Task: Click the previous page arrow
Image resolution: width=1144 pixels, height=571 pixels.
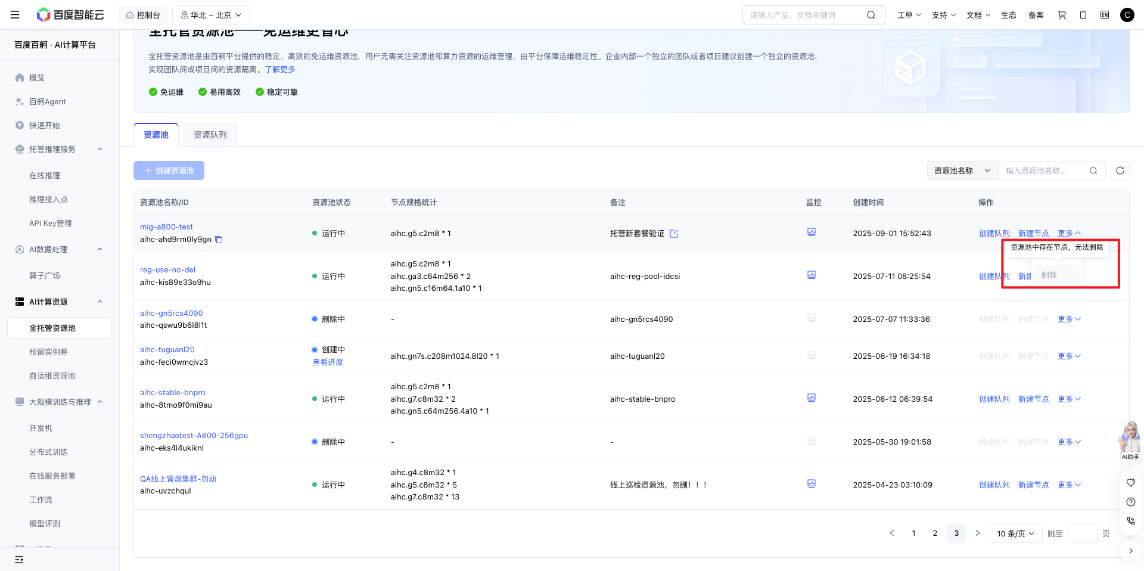Action: pos(892,533)
